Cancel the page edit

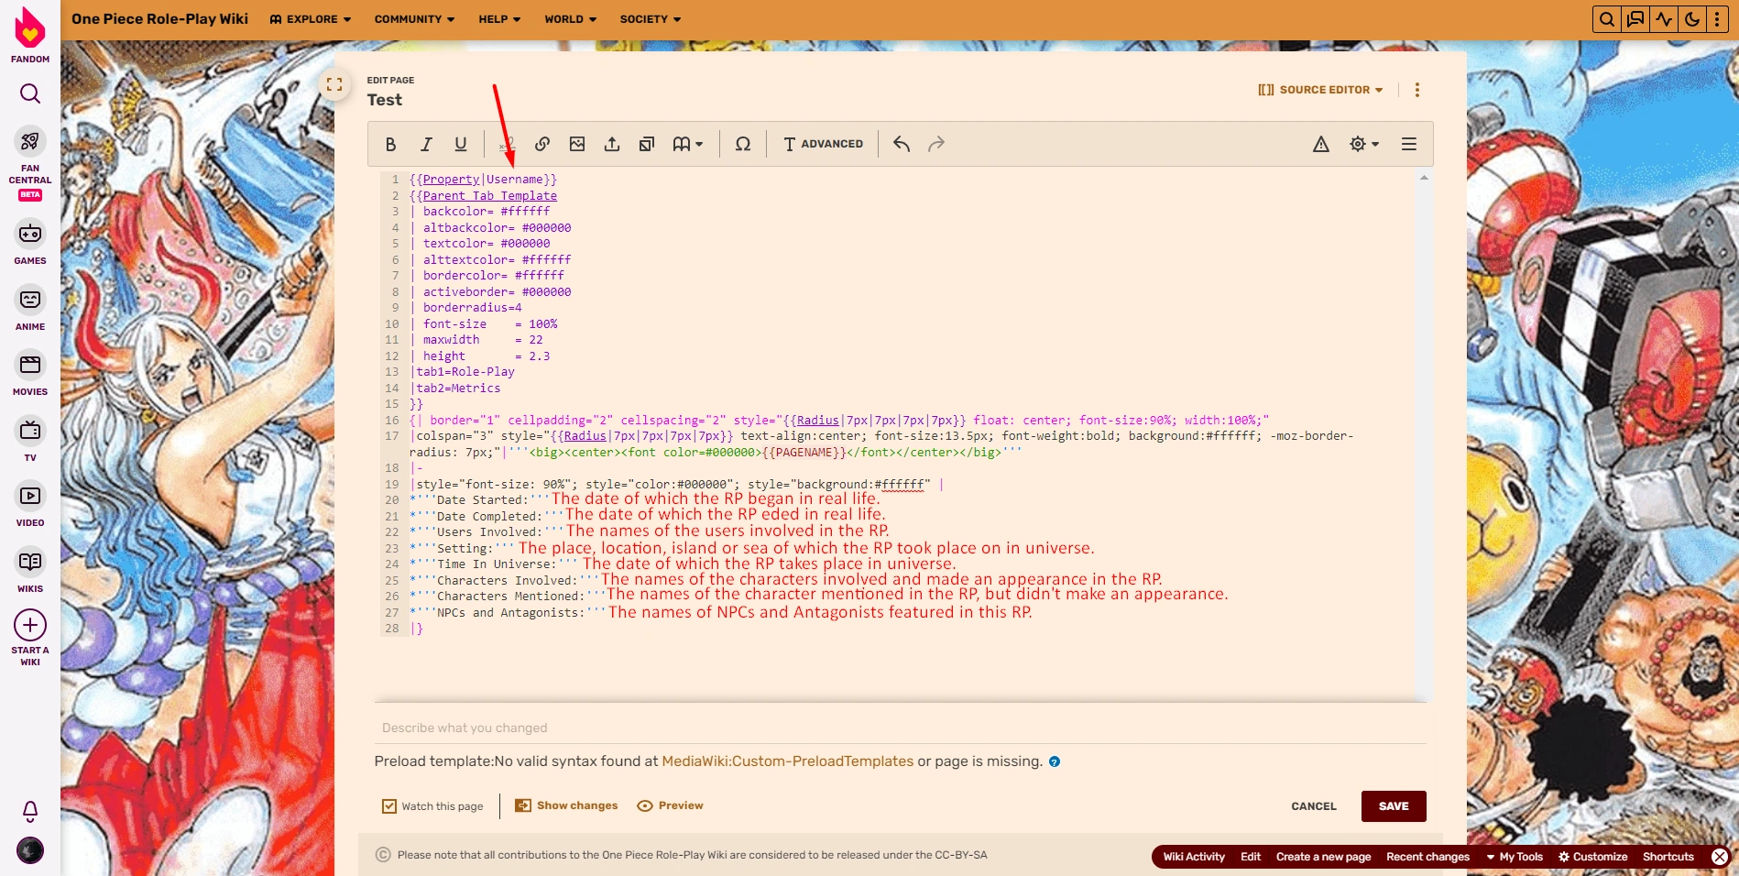1314,806
